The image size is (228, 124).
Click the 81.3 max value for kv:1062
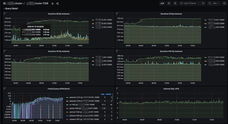[x=104, y=104]
